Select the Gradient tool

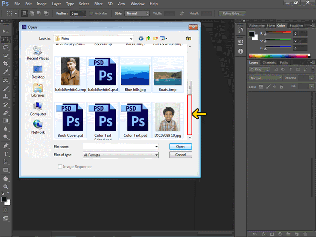pos(5,120)
